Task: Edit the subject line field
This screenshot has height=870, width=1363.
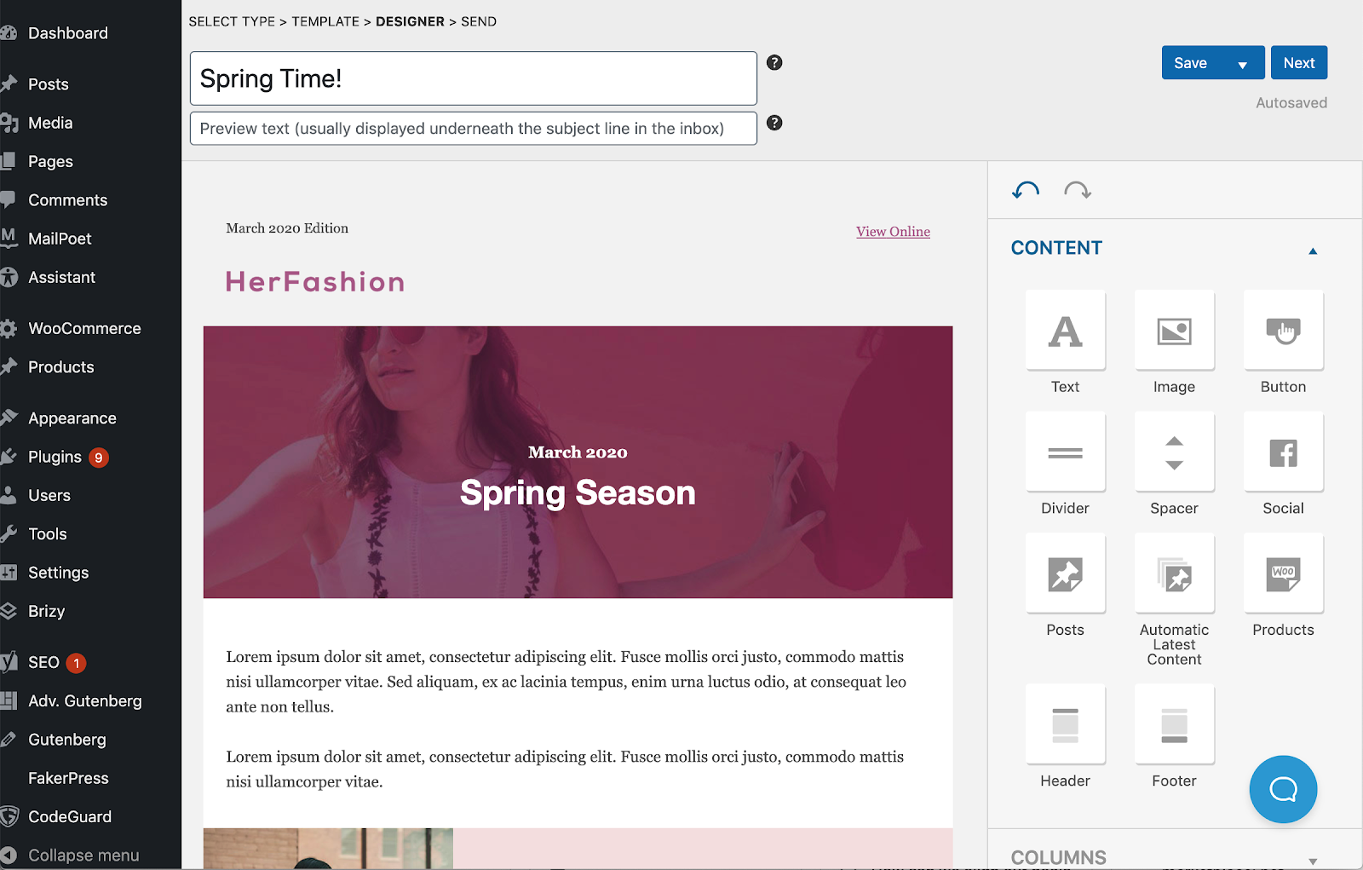Action: 474,78
